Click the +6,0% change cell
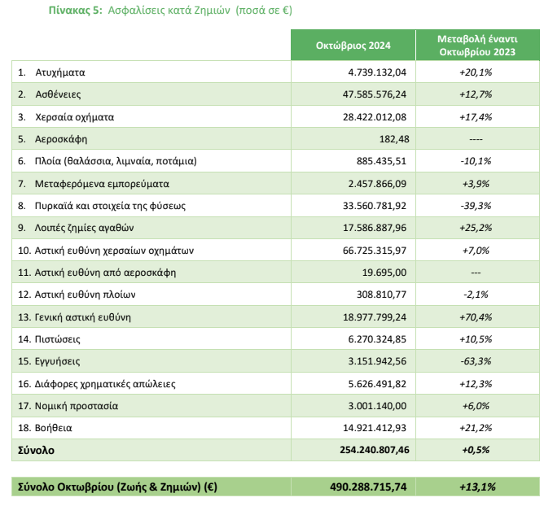 tap(476, 406)
